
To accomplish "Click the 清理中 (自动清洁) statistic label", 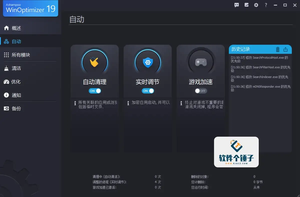I will (106, 177).
